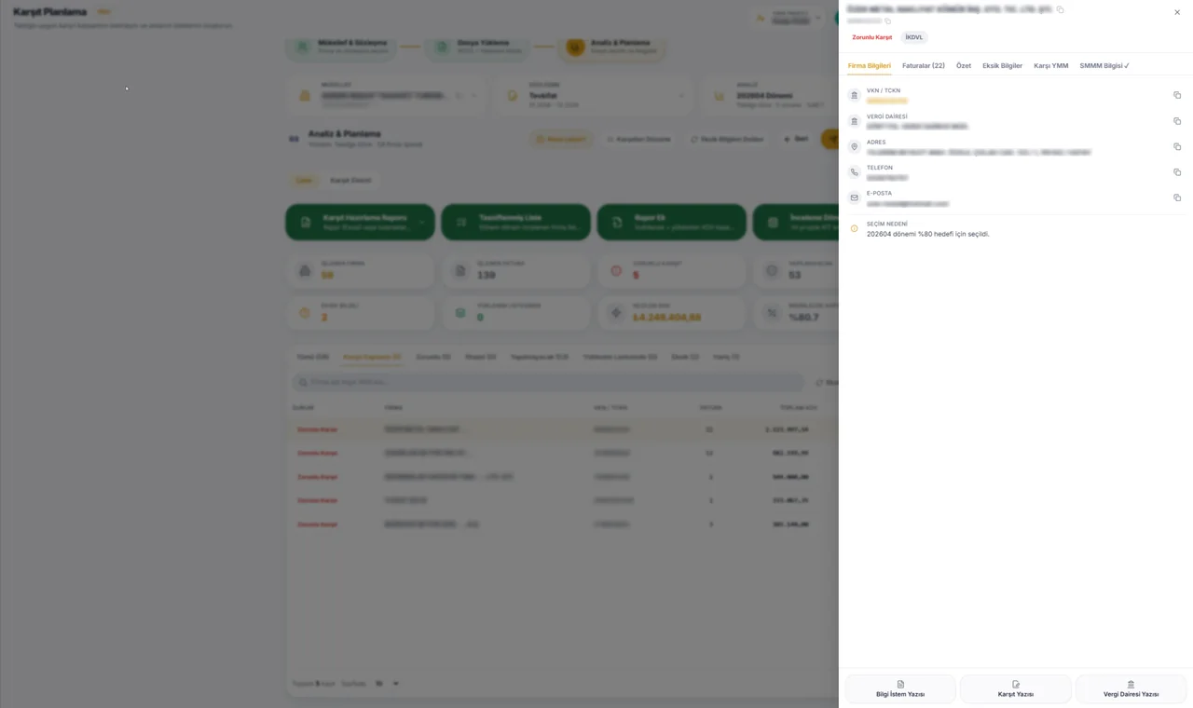Copy the Telefon number

click(x=1177, y=172)
